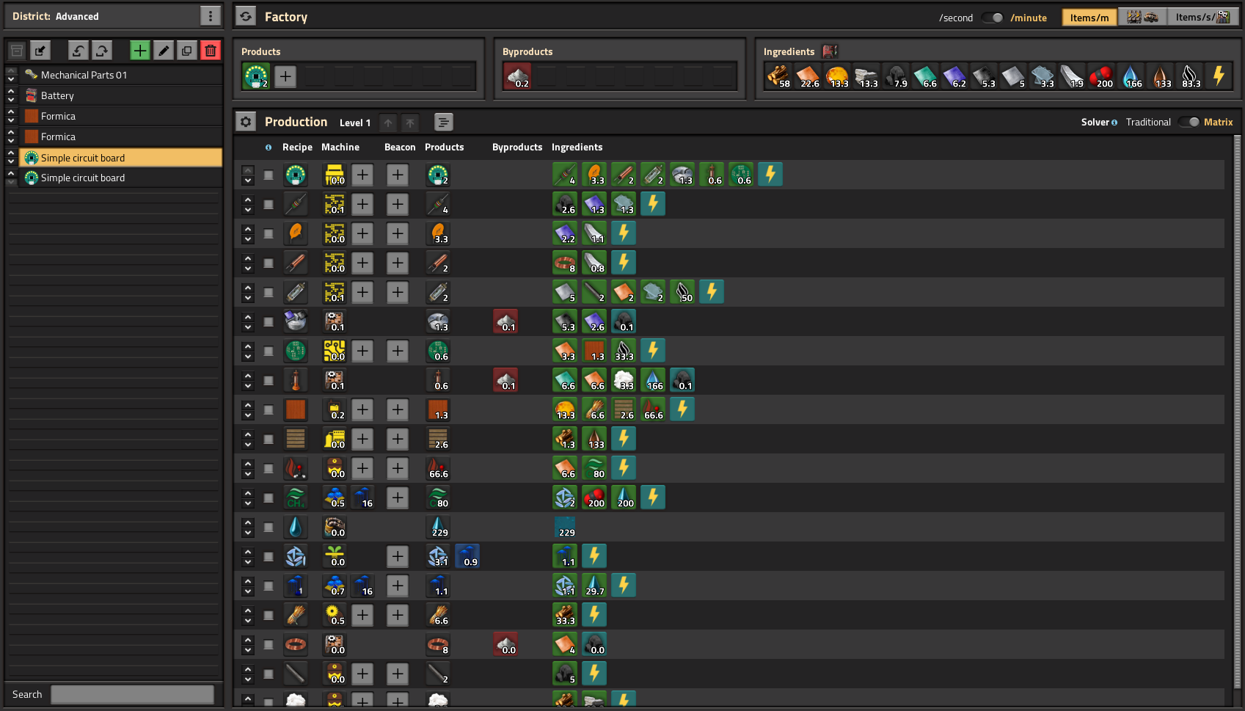Move the Battery factory down in the list
1245x711 pixels.
tap(11, 100)
